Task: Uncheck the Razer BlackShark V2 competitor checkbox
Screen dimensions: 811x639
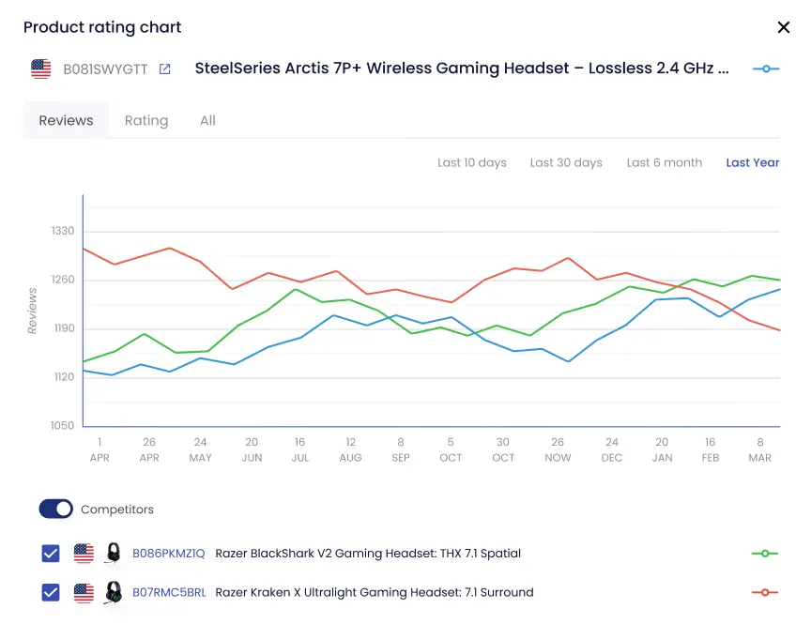Action: coord(50,553)
